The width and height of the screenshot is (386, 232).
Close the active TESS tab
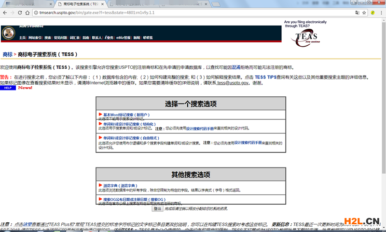pos(103,4)
